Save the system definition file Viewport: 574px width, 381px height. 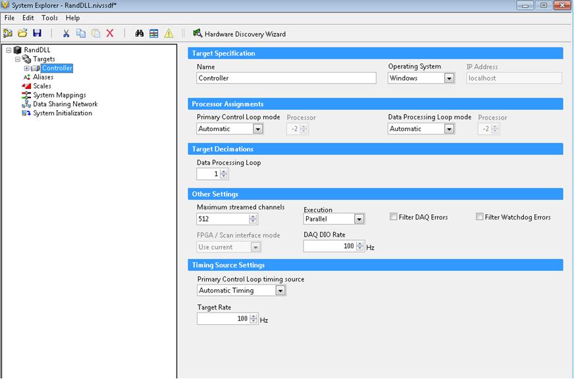click(37, 33)
